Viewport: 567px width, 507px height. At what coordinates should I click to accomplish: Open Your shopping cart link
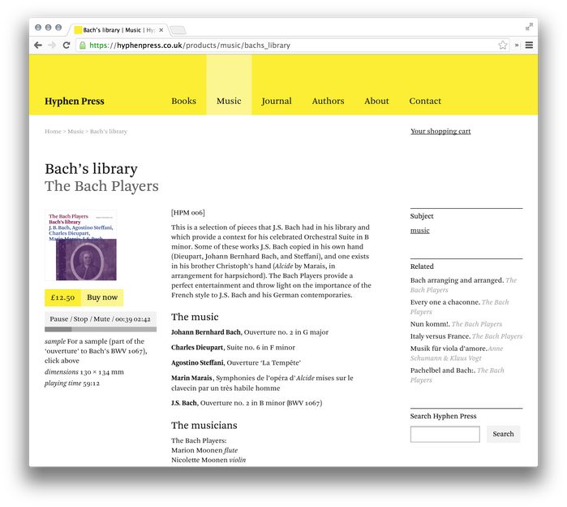pos(440,131)
